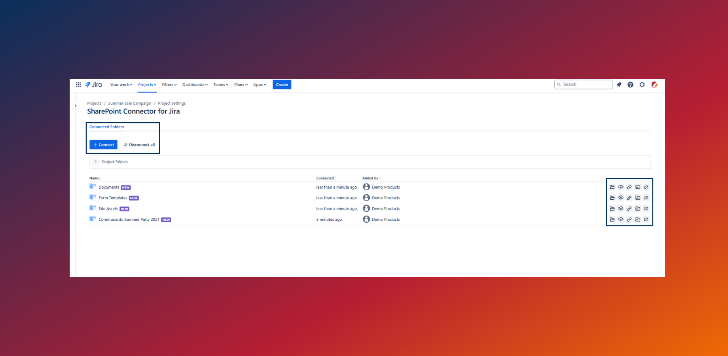Open the notifications icon
This screenshot has height=356, width=728.
(x=619, y=85)
